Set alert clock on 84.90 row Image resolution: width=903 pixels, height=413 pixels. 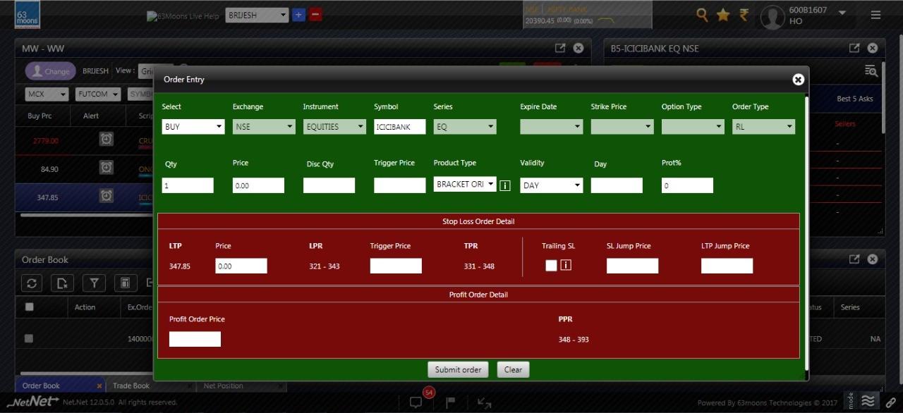coord(106,168)
